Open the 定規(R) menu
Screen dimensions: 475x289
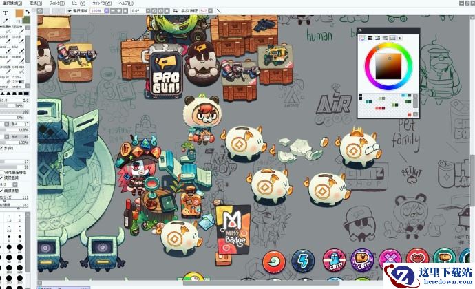[x=36, y=3]
